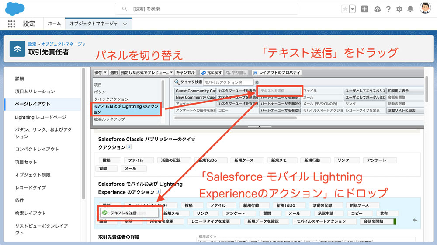Open the setup gear icon
This screenshot has width=437, height=245.
[399, 9]
